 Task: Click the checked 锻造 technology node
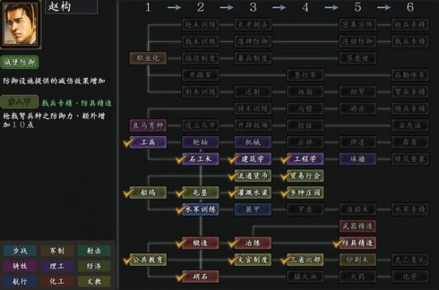tap(201, 243)
